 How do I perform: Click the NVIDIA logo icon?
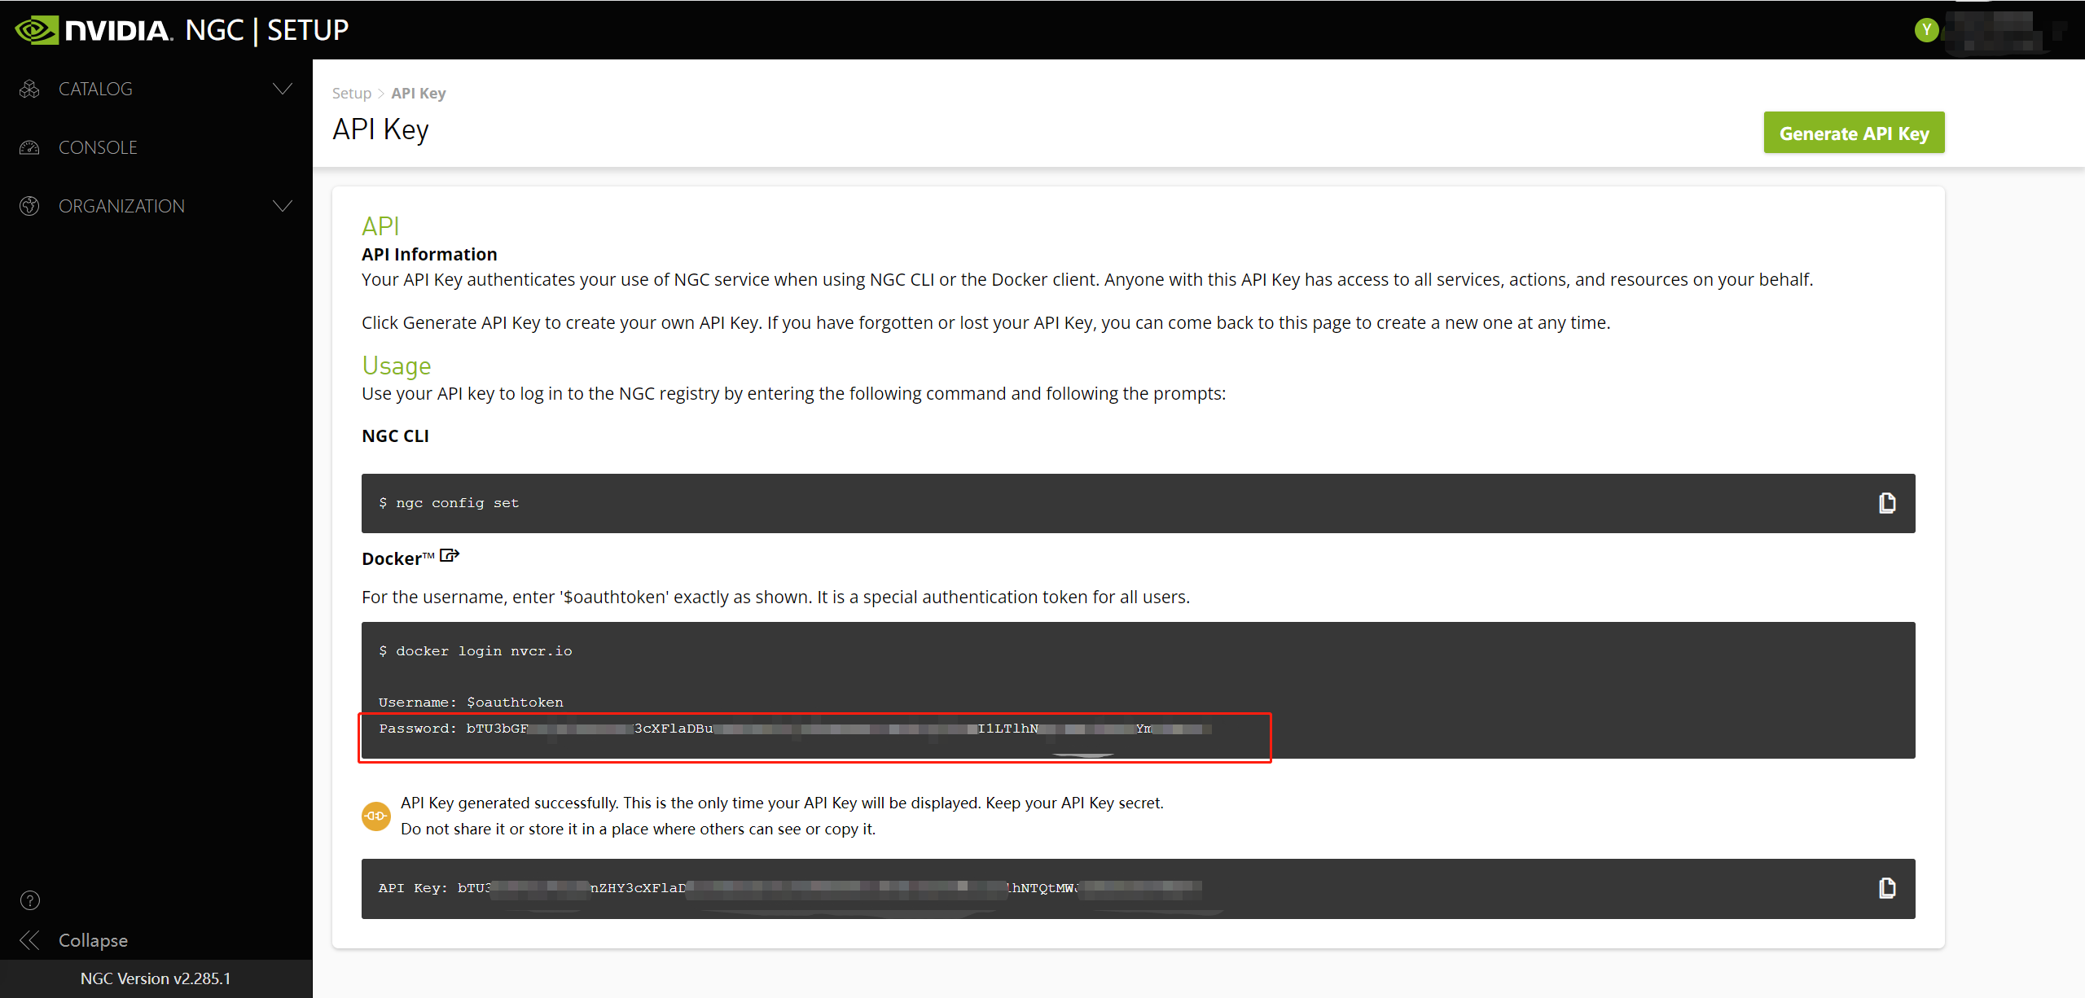(37, 30)
